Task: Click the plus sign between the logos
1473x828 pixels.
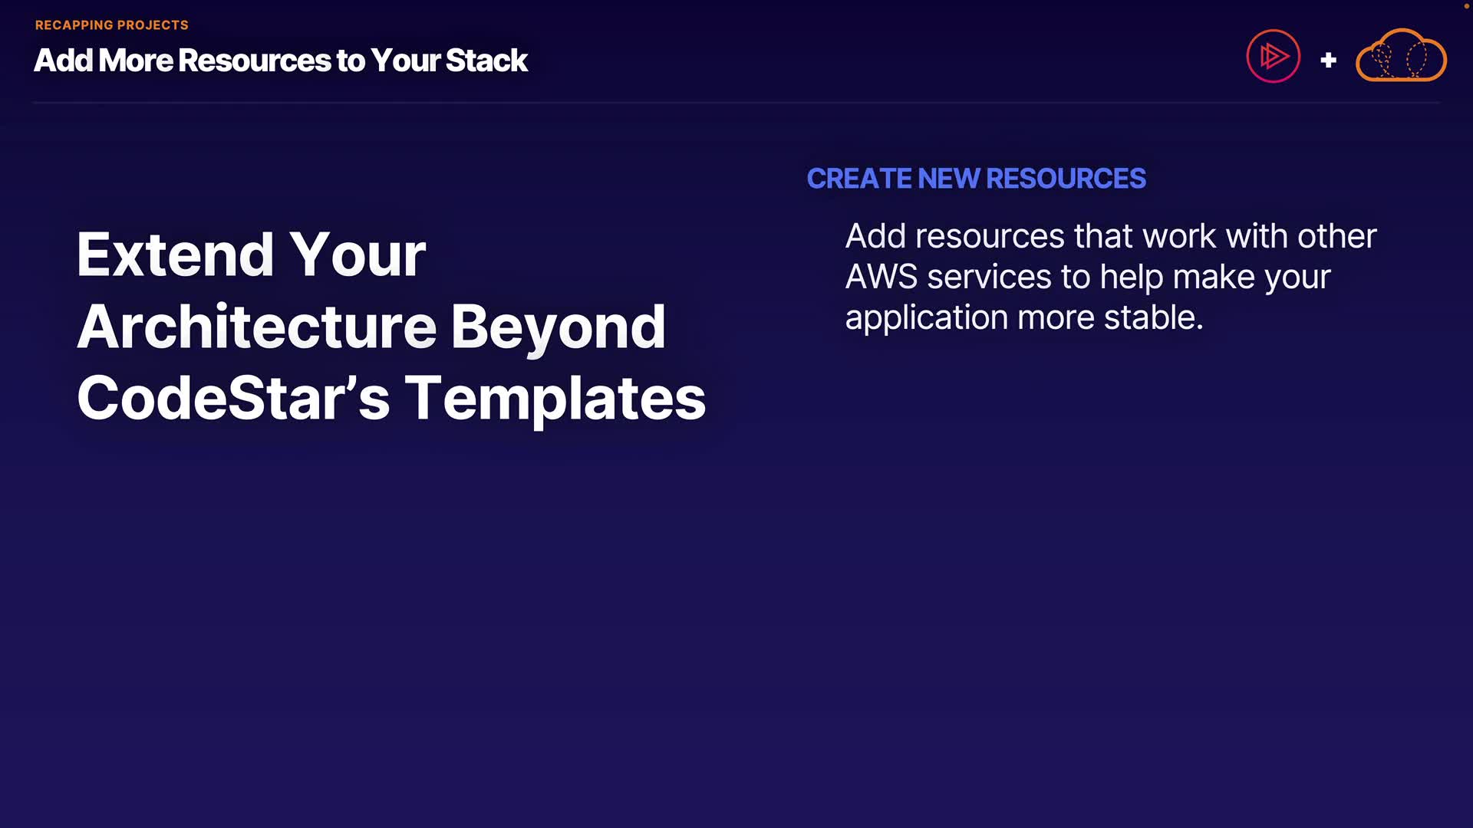Action: coord(1328,60)
